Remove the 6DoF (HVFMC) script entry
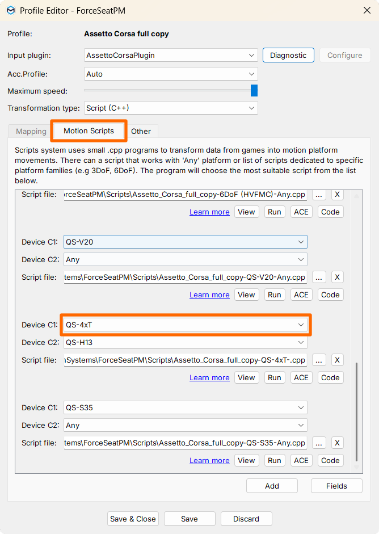This screenshot has width=379, height=534. tap(337, 195)
